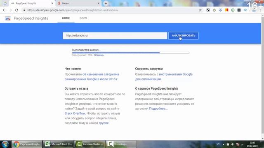Viewport: 264px width, 148px height.
Task: Click the URL input field with eldorado.ru
Action: pos(115,36)
